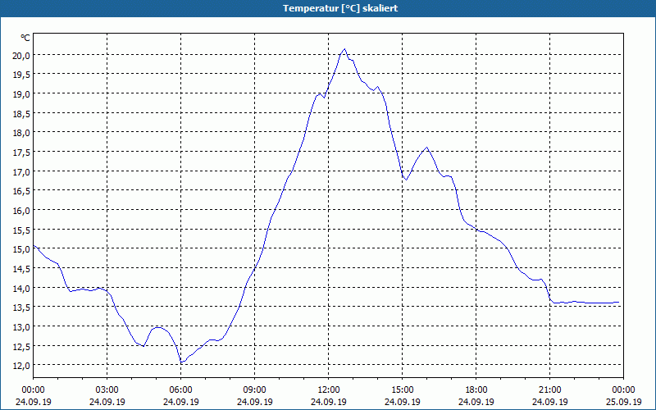Click the 16,5 temperature label
The height and width of the screenshot is (410, 656).
[22, 191]
